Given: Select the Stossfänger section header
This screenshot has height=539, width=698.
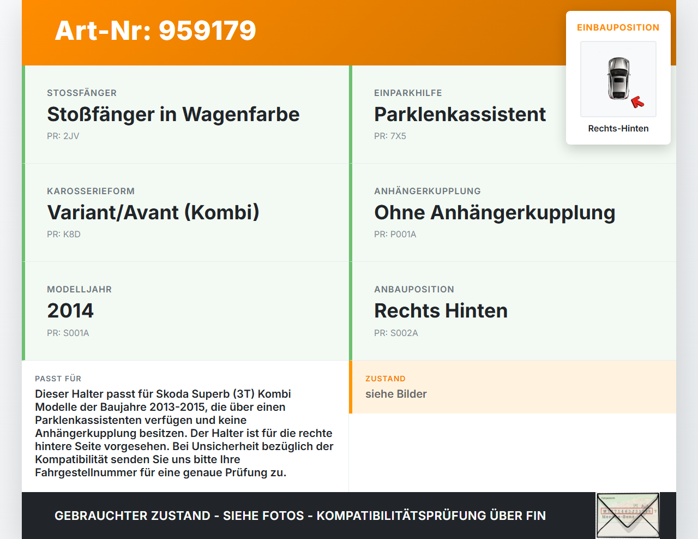Looking at the screenshot, I should [x=82, y=93].
